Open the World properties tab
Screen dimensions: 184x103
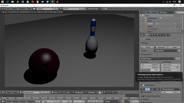155,35
